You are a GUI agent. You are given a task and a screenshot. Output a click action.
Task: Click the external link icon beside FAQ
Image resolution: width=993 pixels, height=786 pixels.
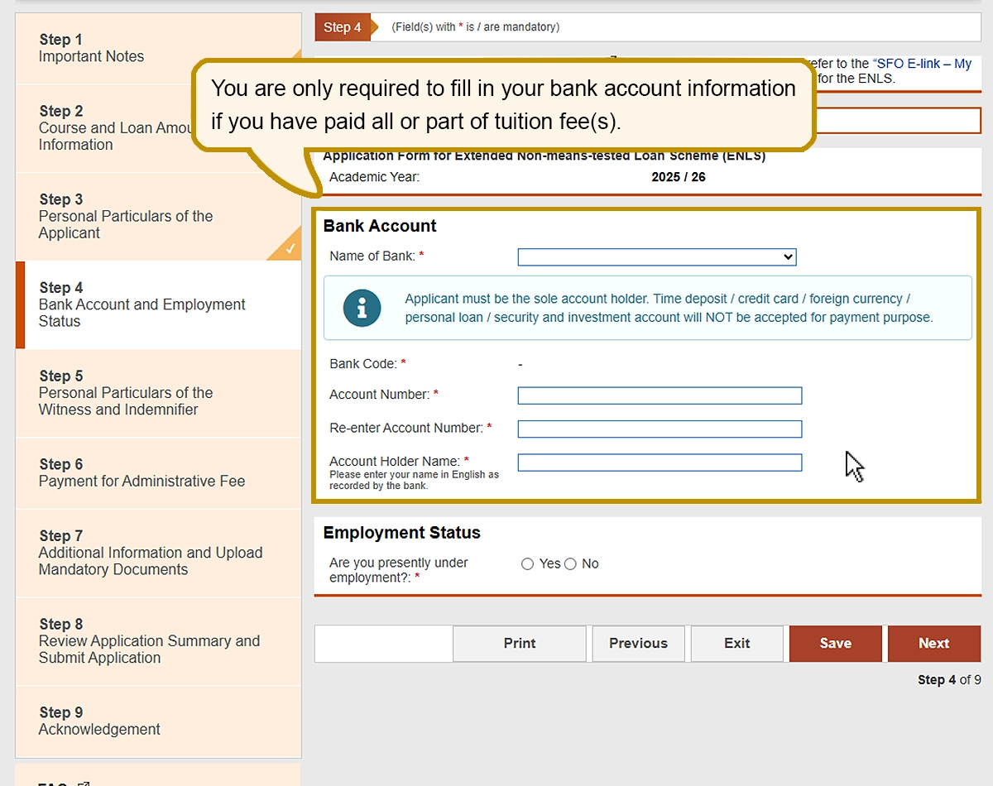click(x=84, y=783)
